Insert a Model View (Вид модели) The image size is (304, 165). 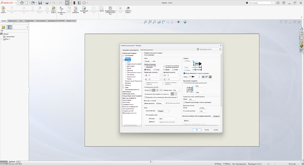pos(3,10)
